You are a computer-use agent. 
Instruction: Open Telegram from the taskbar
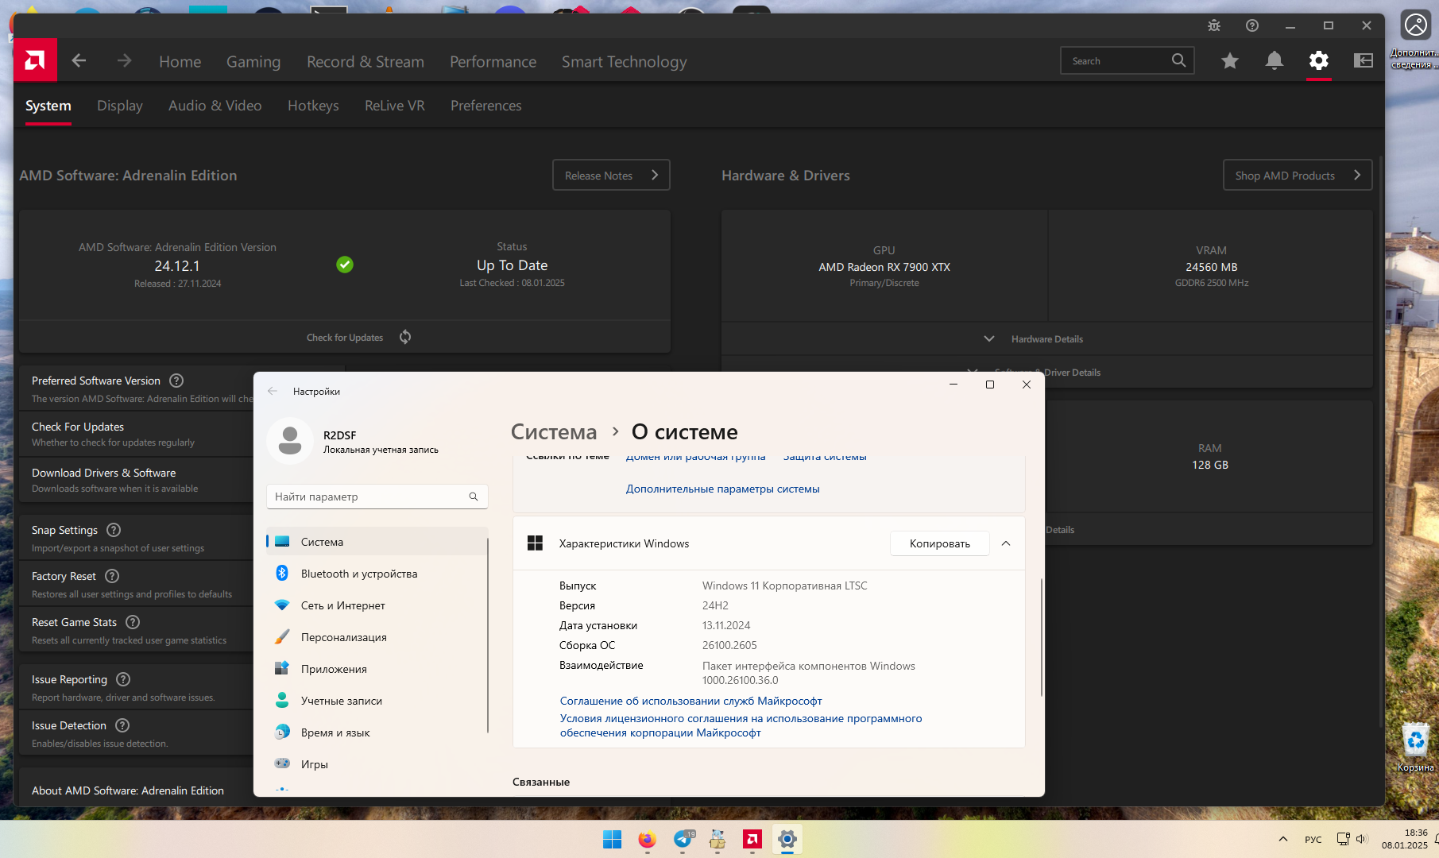(x=683, y=839)
